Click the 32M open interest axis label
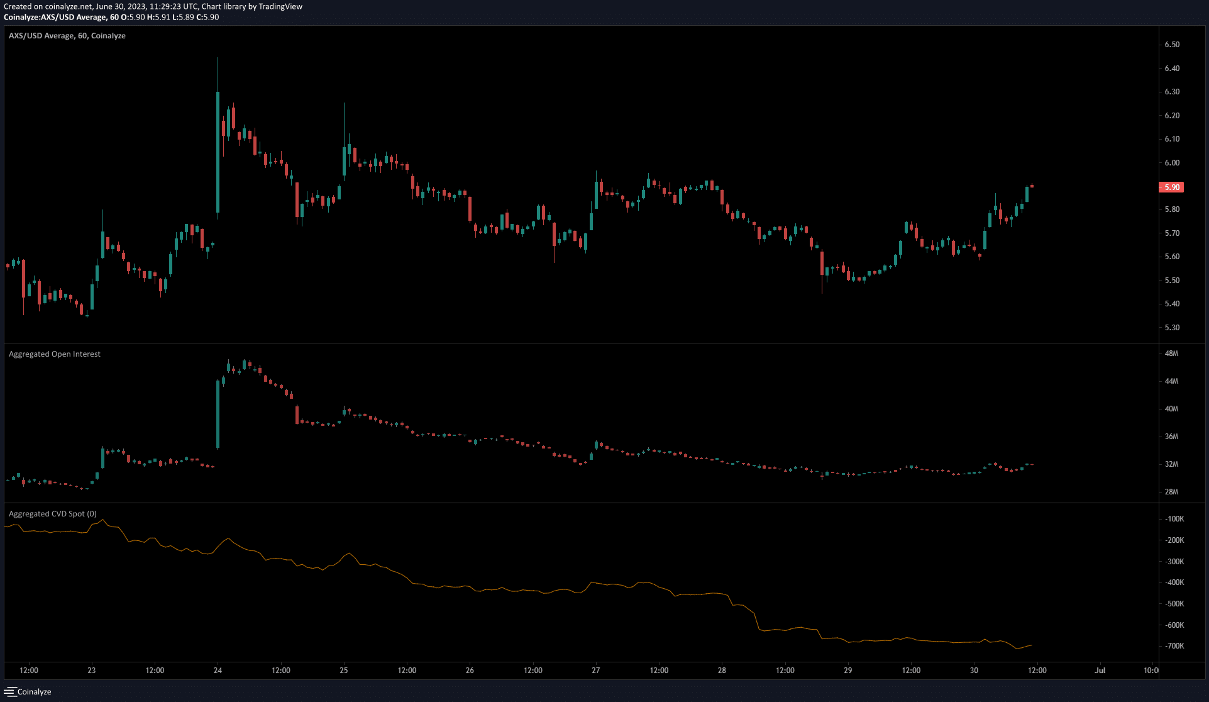Viewport: 1209px width, 702px height. pyautogui.click(x=1171, y=464)
